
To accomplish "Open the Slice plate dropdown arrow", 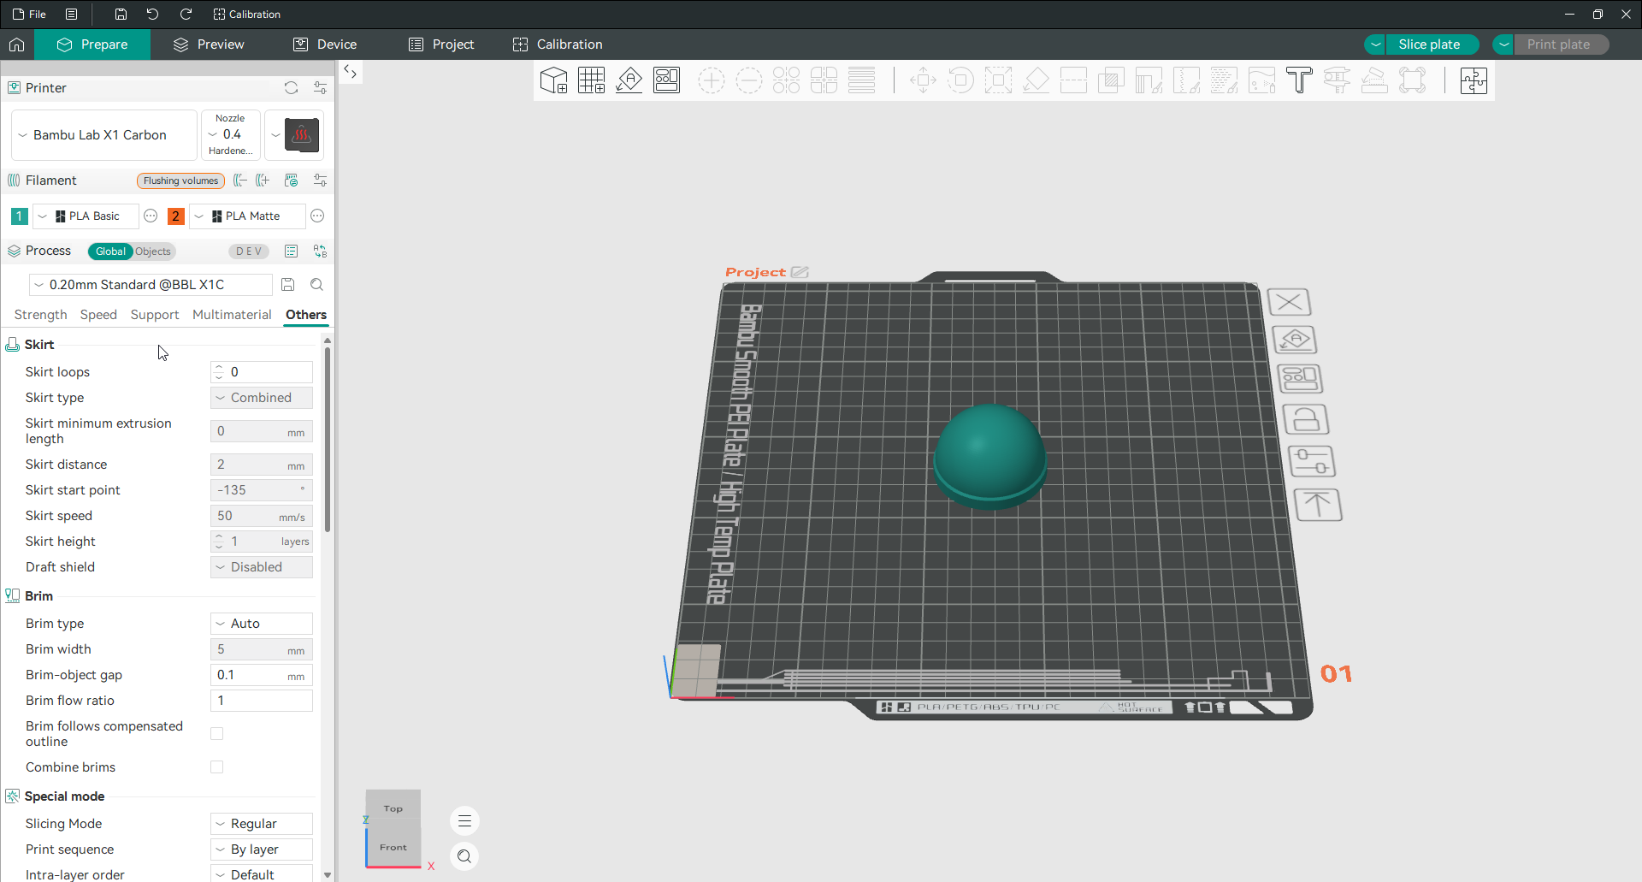I will coord(1375,44).
